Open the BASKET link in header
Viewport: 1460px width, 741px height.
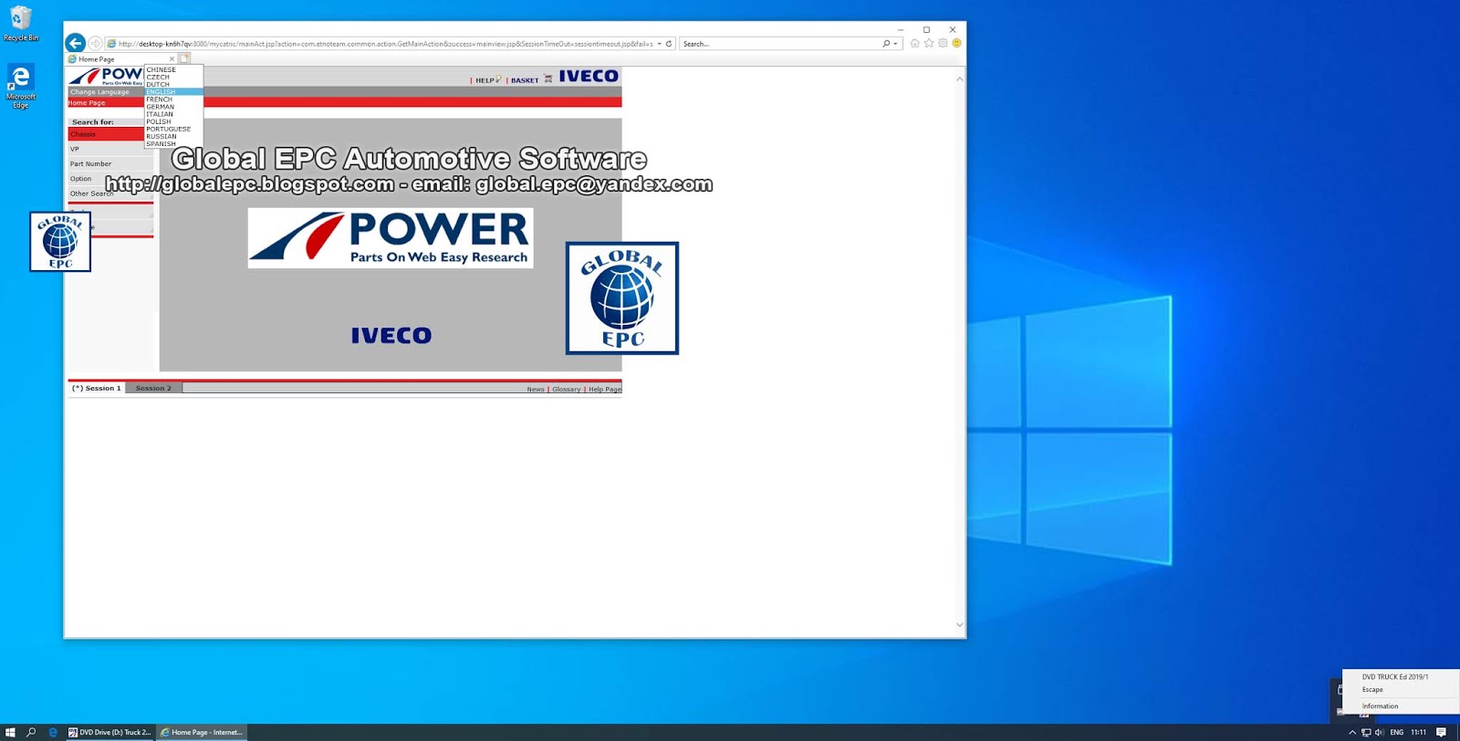tap(525, 80)
